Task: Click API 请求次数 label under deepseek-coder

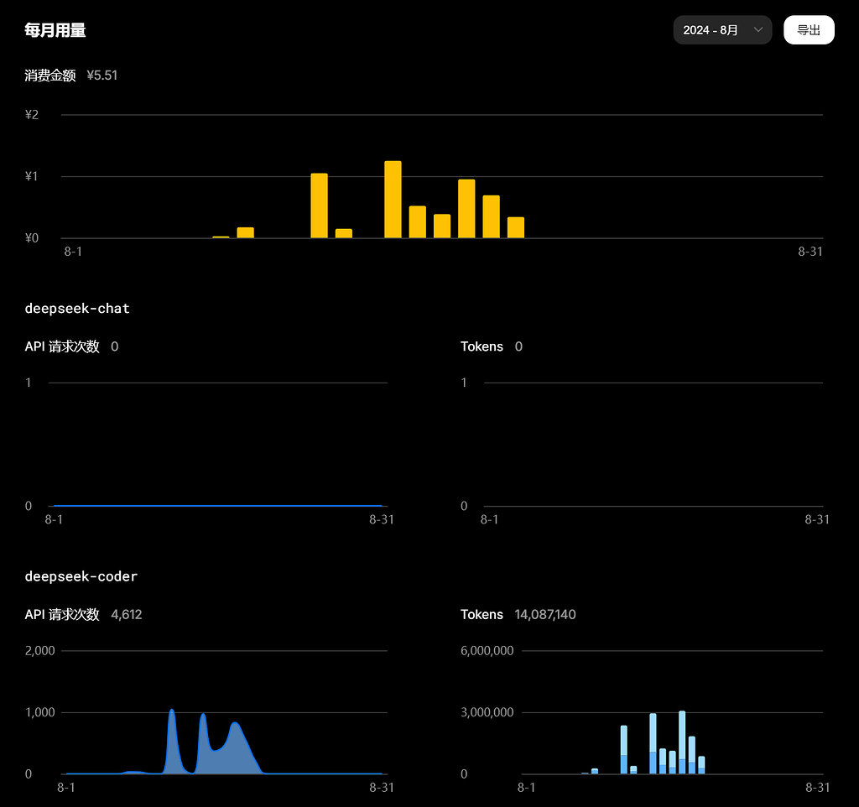Action: coord(62,615)
